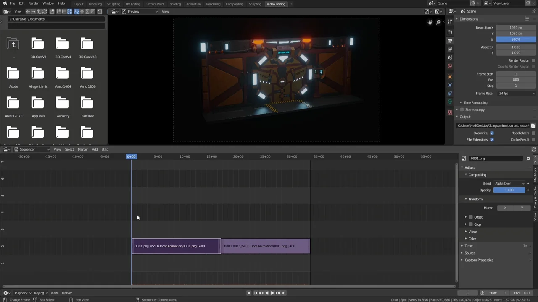Open the Alpha Over blend mode dropdown

(509, 183)
